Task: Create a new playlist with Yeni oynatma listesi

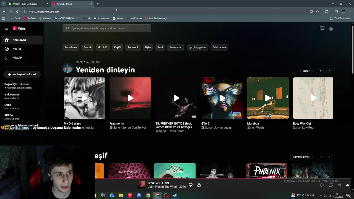Action: click(22, 74)
